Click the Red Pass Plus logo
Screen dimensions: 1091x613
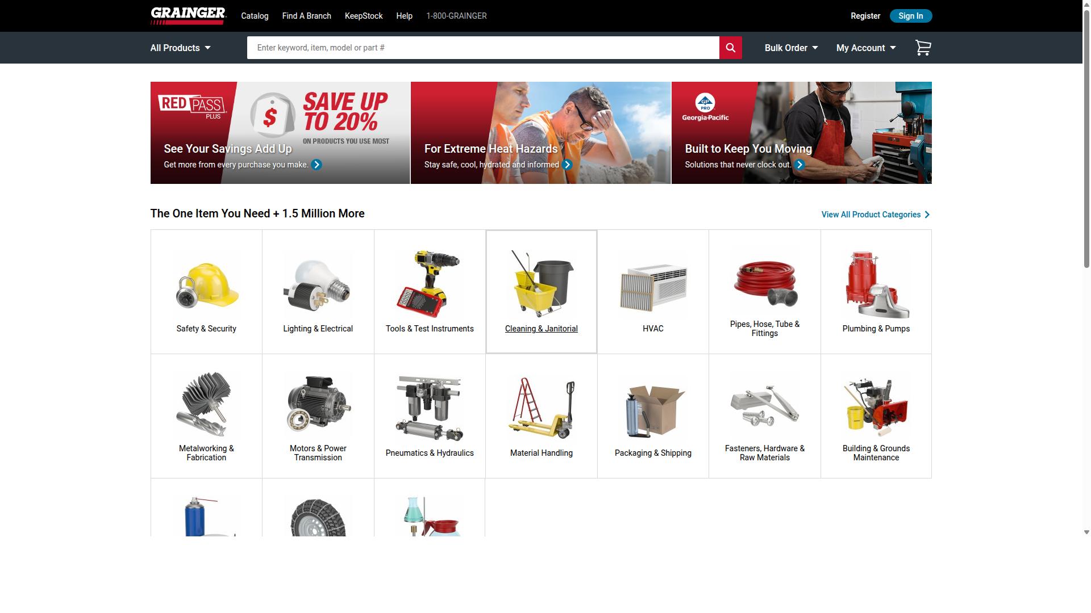[x=192, y=107]
